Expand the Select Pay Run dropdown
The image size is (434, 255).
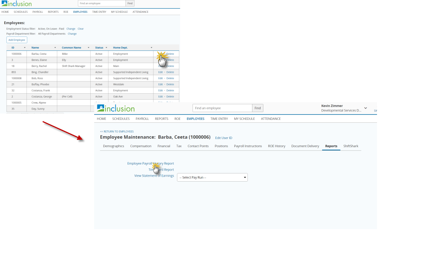coord(212,177)
